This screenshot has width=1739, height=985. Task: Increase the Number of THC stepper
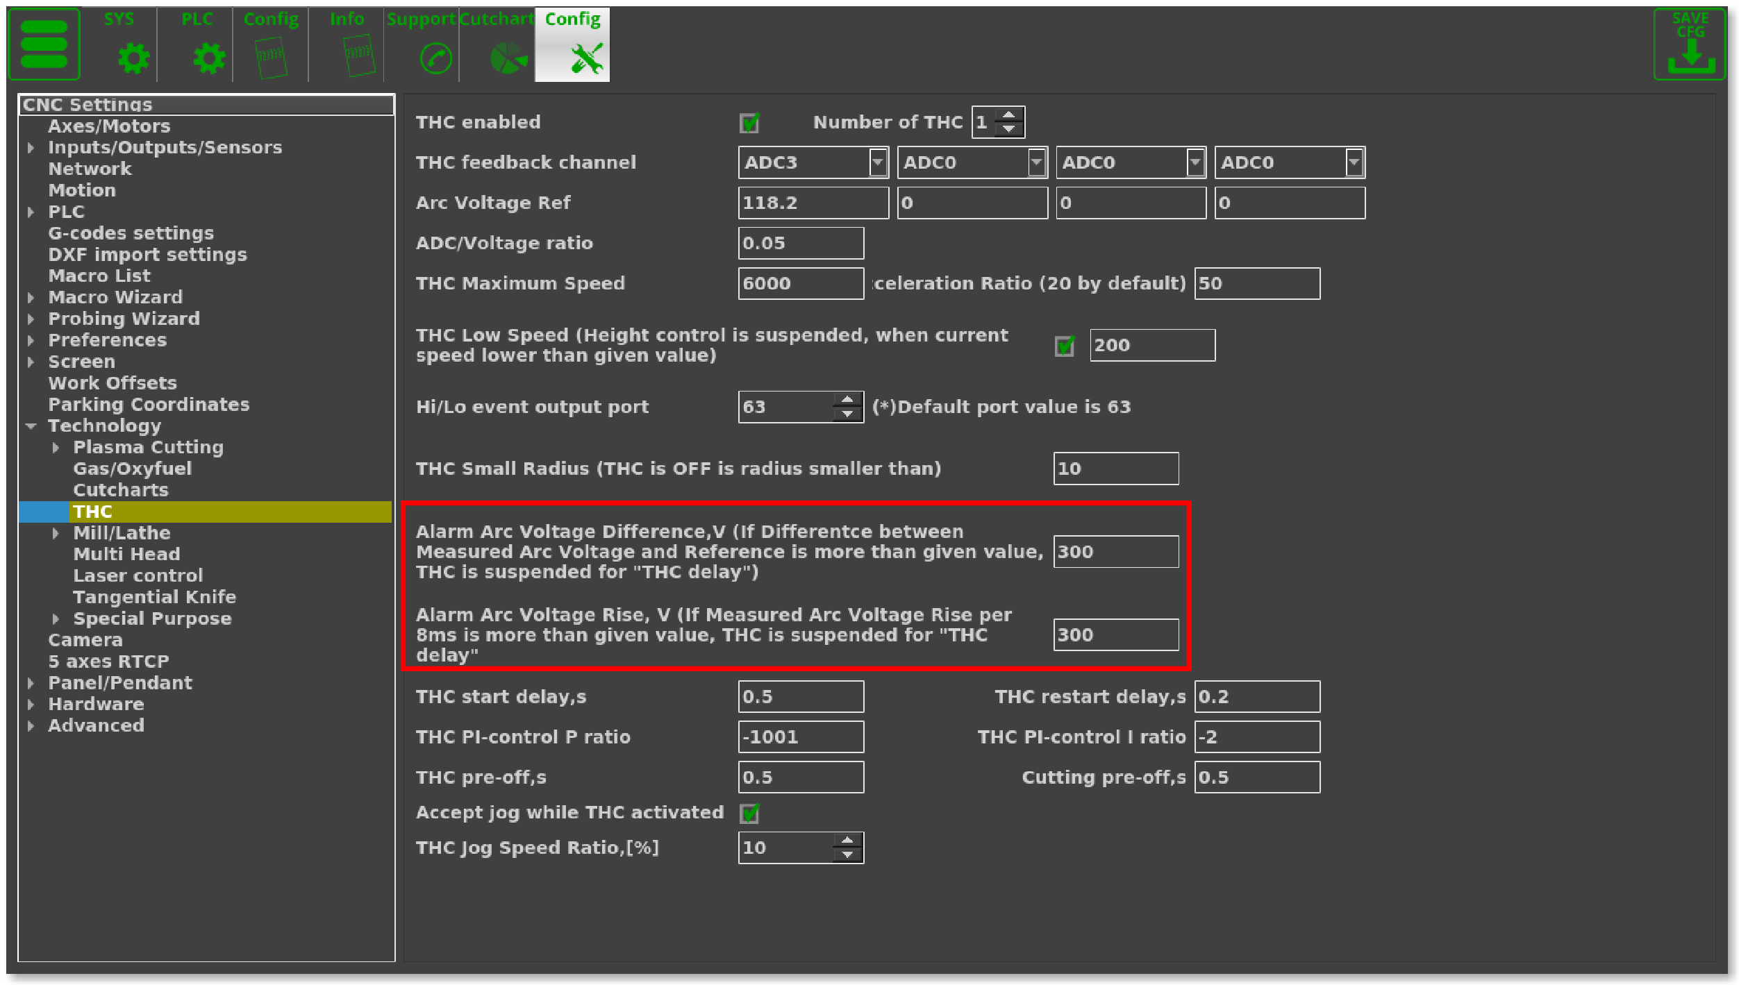[x=1008, y=115]
